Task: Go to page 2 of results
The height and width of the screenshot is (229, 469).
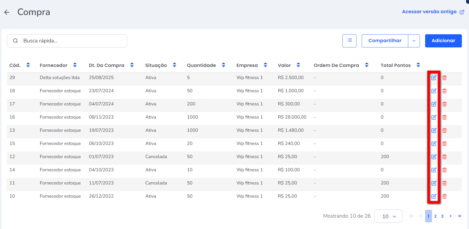Action: [435, 216]
